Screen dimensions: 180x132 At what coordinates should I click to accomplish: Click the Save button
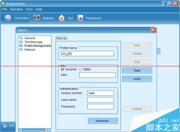click(x=137, y=70)
